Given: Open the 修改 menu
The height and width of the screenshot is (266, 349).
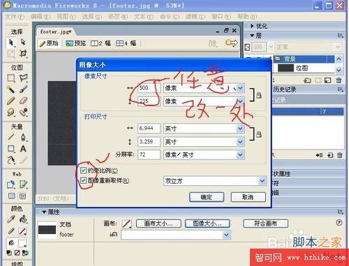Looking at the screenshot, I should [118, 17].
